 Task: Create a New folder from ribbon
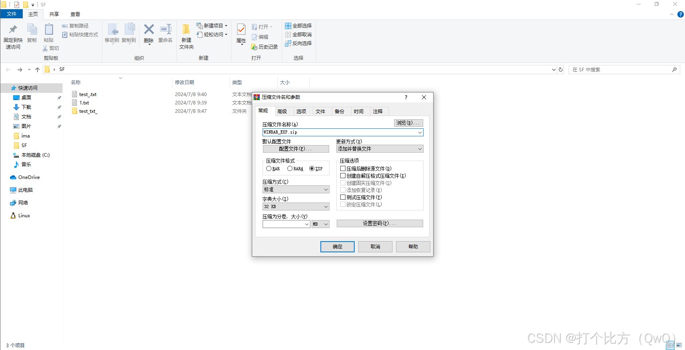pyautogui.click(x=186, y=36)
